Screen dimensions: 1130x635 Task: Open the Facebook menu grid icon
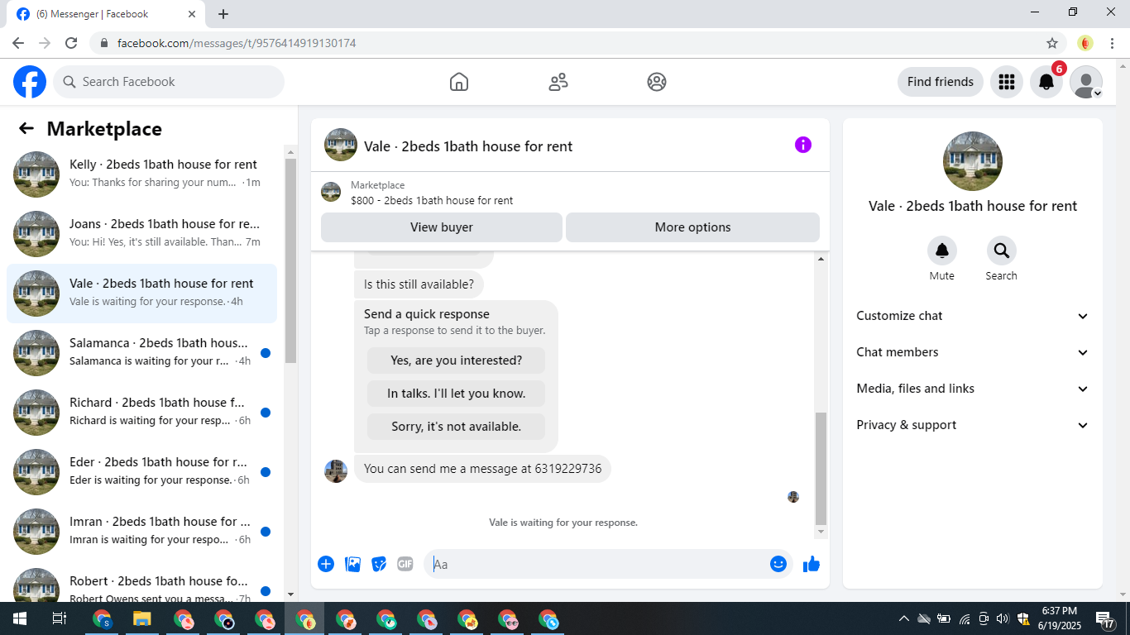1007,82
